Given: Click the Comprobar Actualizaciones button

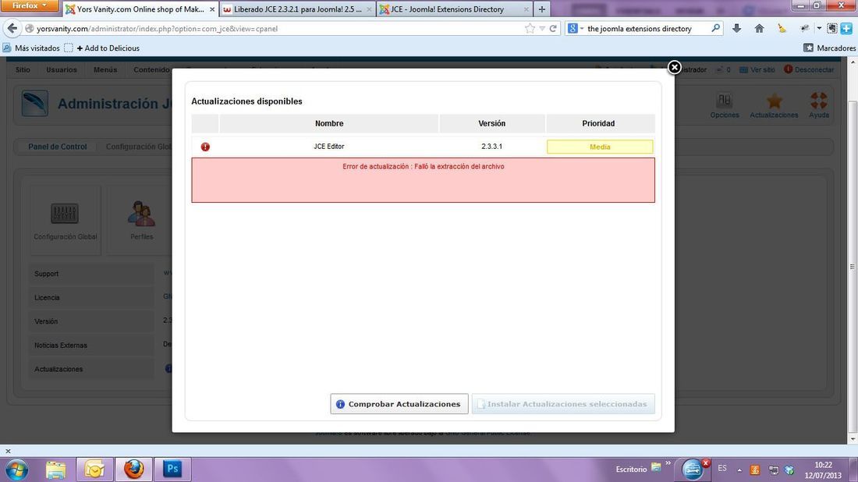Looking at the screenshot, I should 399,404.
